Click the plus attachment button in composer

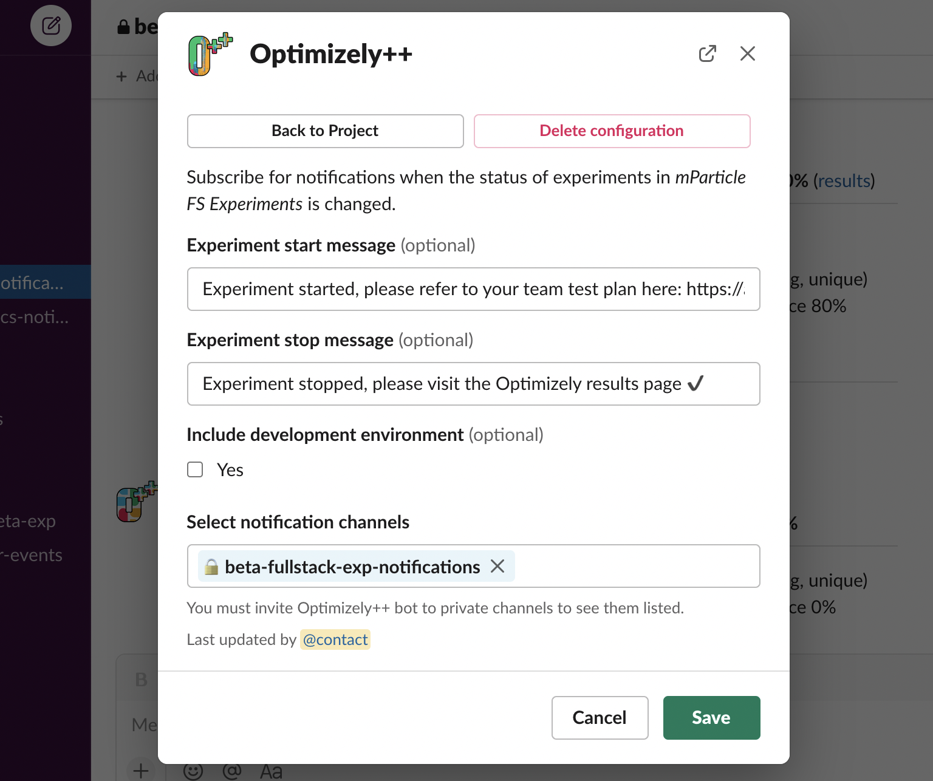point(141,771)
